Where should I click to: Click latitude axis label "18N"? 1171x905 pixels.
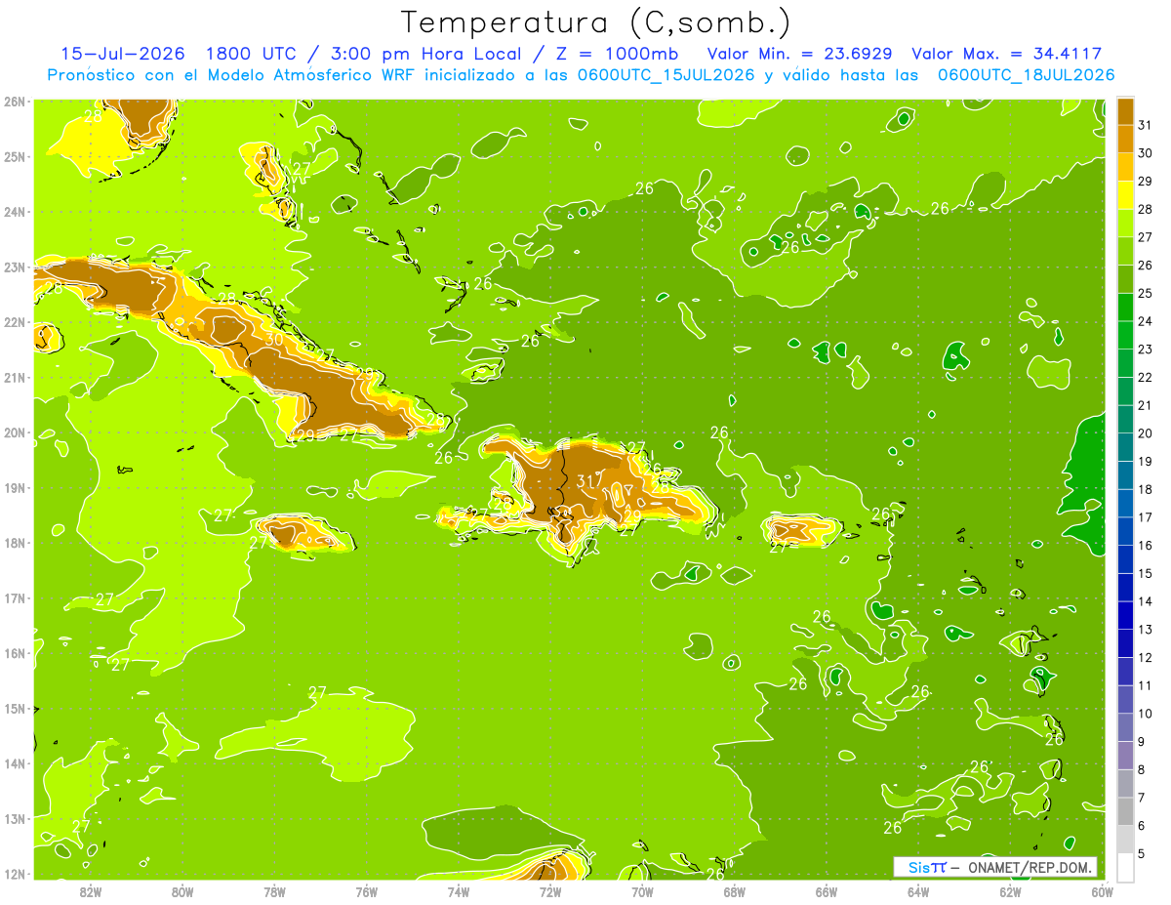(x=14, y=543)
